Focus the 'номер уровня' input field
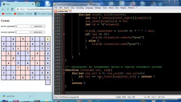The height and width of the screenshot is (102, 181). 22,32
